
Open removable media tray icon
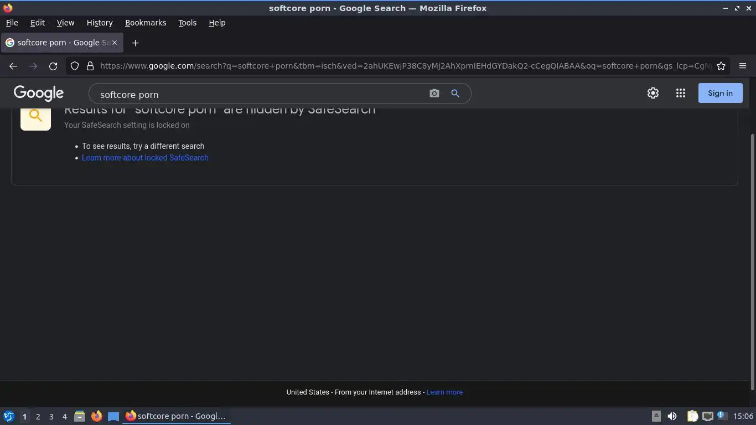656,416
